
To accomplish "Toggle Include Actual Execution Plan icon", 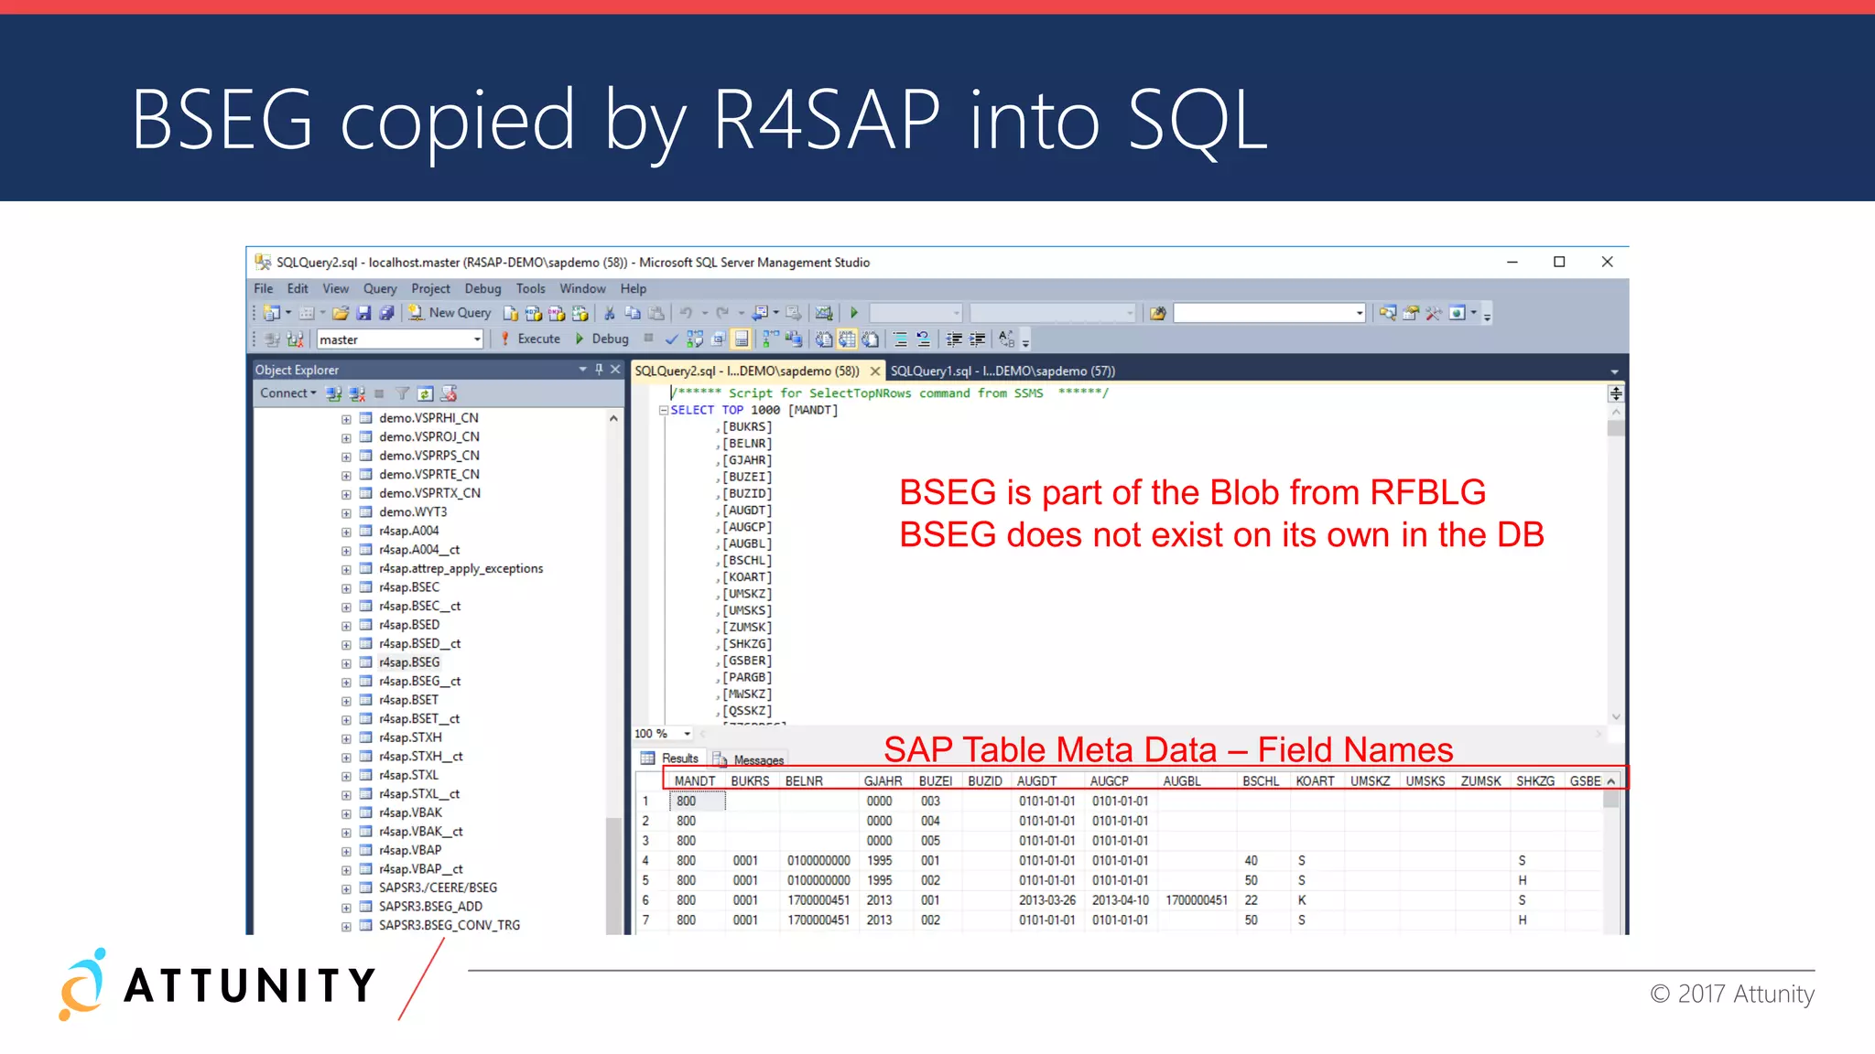I will [770, 339].
